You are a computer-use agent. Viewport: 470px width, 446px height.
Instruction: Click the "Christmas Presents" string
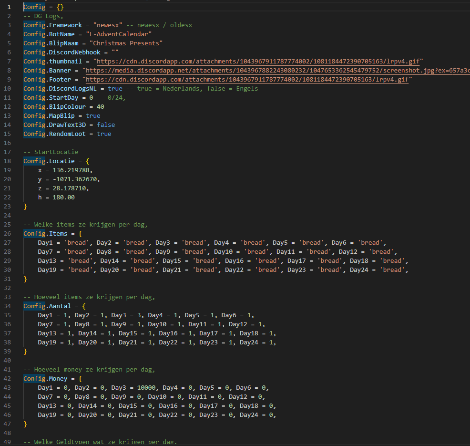tap(126, 43)
